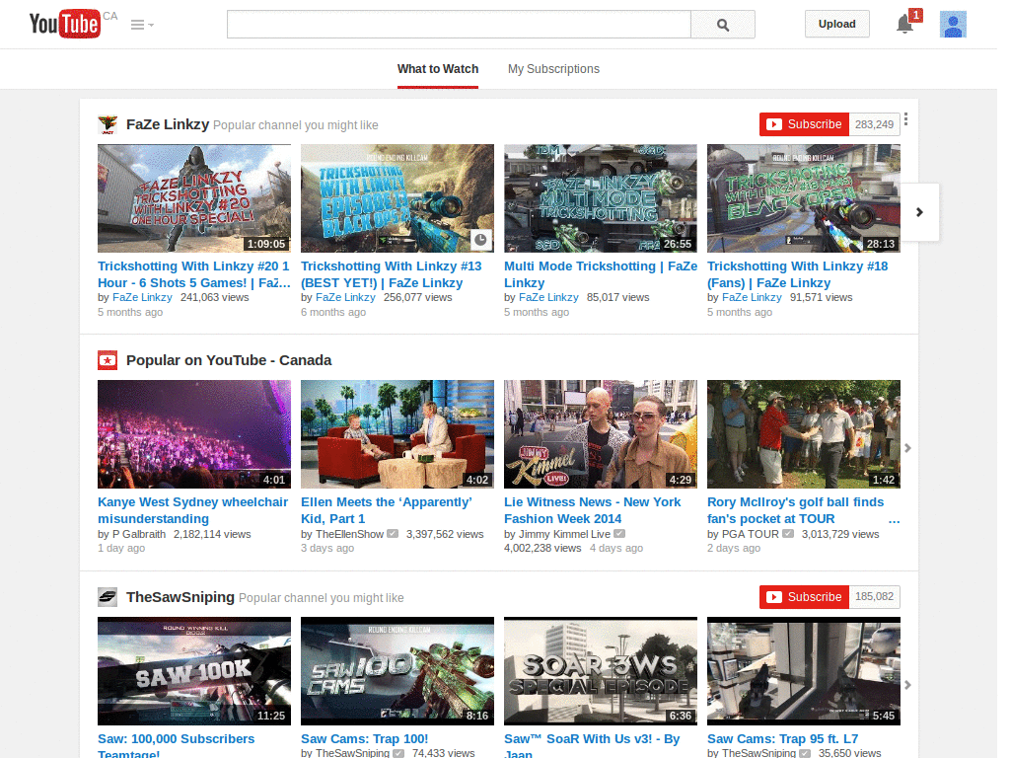Click your profile avatar icon
This screenshot has height=758, width=1010.
click(x=953, y=24)
